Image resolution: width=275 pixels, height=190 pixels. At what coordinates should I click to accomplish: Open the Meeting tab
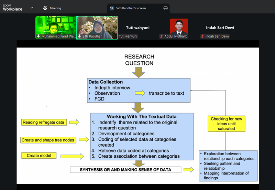pyautogui.click(x=52, y=8)
